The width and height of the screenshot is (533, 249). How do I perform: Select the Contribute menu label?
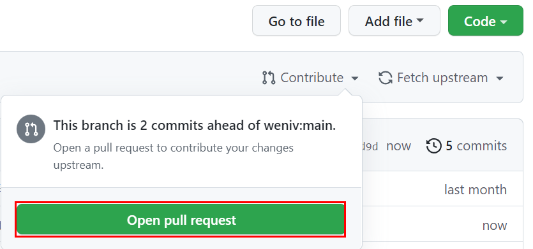[x=312, y=78]
